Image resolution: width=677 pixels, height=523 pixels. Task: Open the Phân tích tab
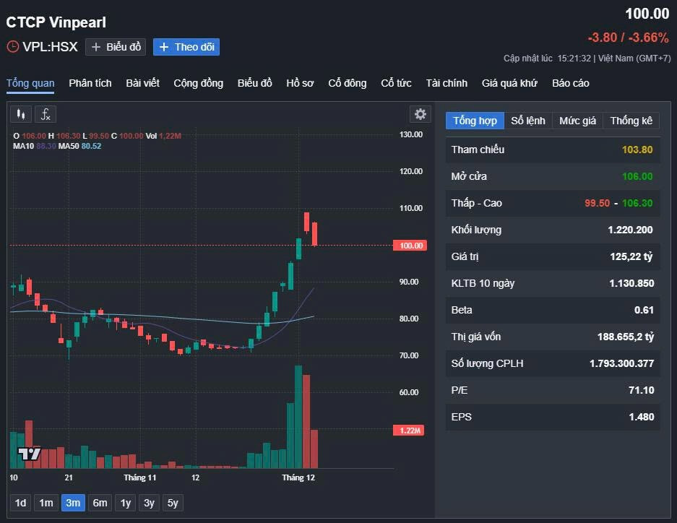(x=90, y=83)
